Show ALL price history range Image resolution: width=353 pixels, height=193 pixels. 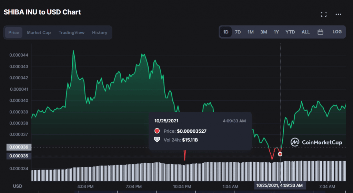305,32
